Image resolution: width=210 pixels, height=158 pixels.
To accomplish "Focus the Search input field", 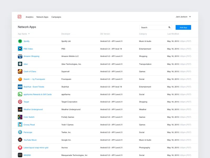I will [x=156, y=27].
